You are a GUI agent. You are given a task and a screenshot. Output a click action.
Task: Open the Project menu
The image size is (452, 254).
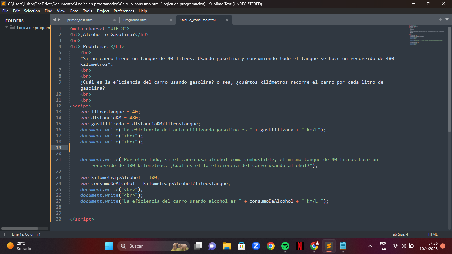103,11
